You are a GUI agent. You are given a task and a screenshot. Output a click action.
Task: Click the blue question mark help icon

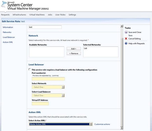pos(126,43)
